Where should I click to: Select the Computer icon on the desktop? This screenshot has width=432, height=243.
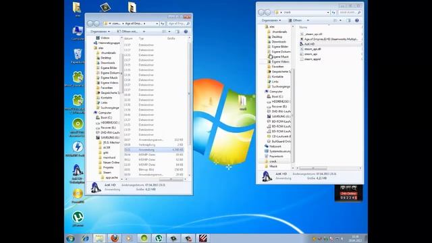[x=78, y=33]
